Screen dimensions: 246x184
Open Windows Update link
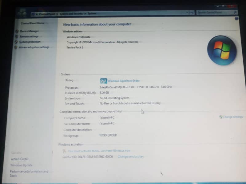tap(21, 165)
